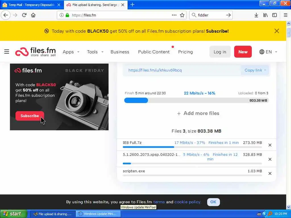Screen dimensions: 291x218
Task: Reload the files.fm page
Action: tap(24, 15)
